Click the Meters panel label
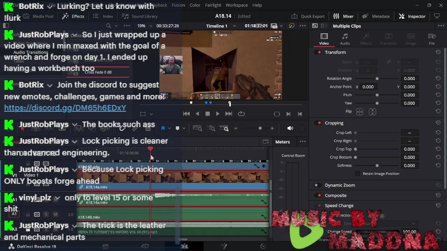This screenshot has height=251, width=447. pos(283,142)
